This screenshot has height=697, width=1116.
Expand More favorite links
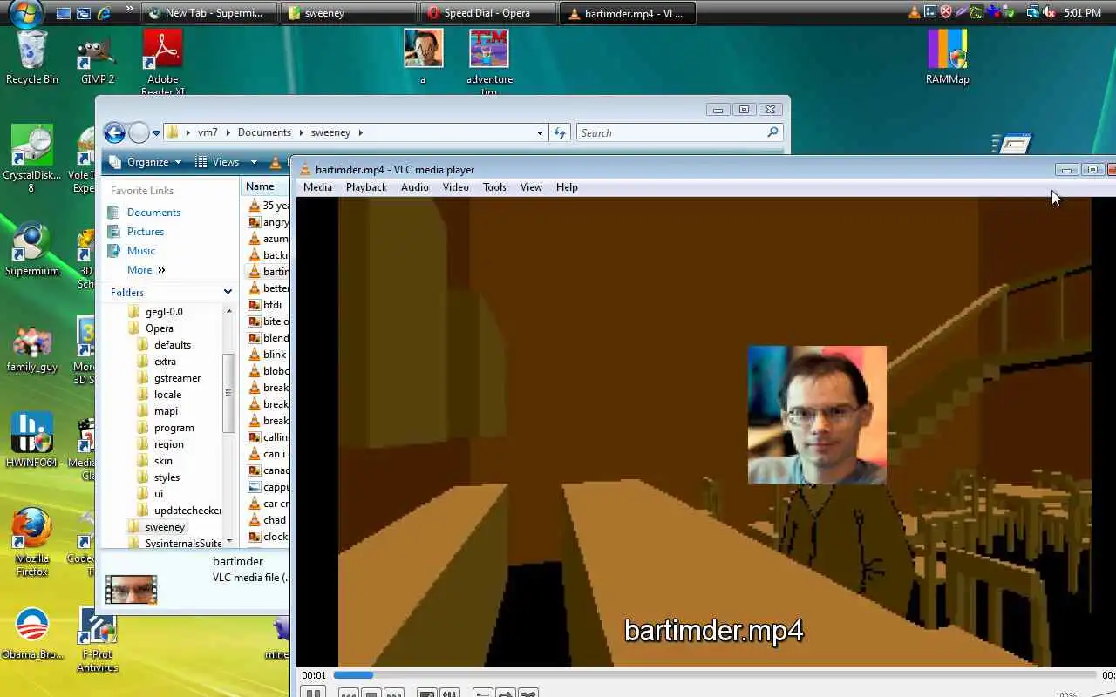tap(146, 270)
